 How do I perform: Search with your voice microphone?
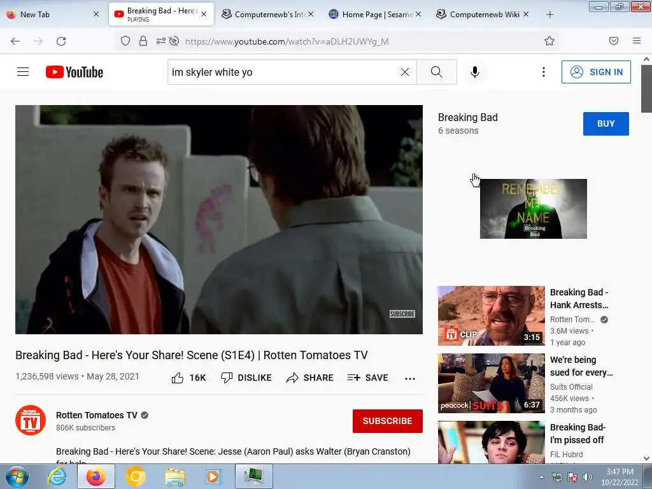coord(475,72)
